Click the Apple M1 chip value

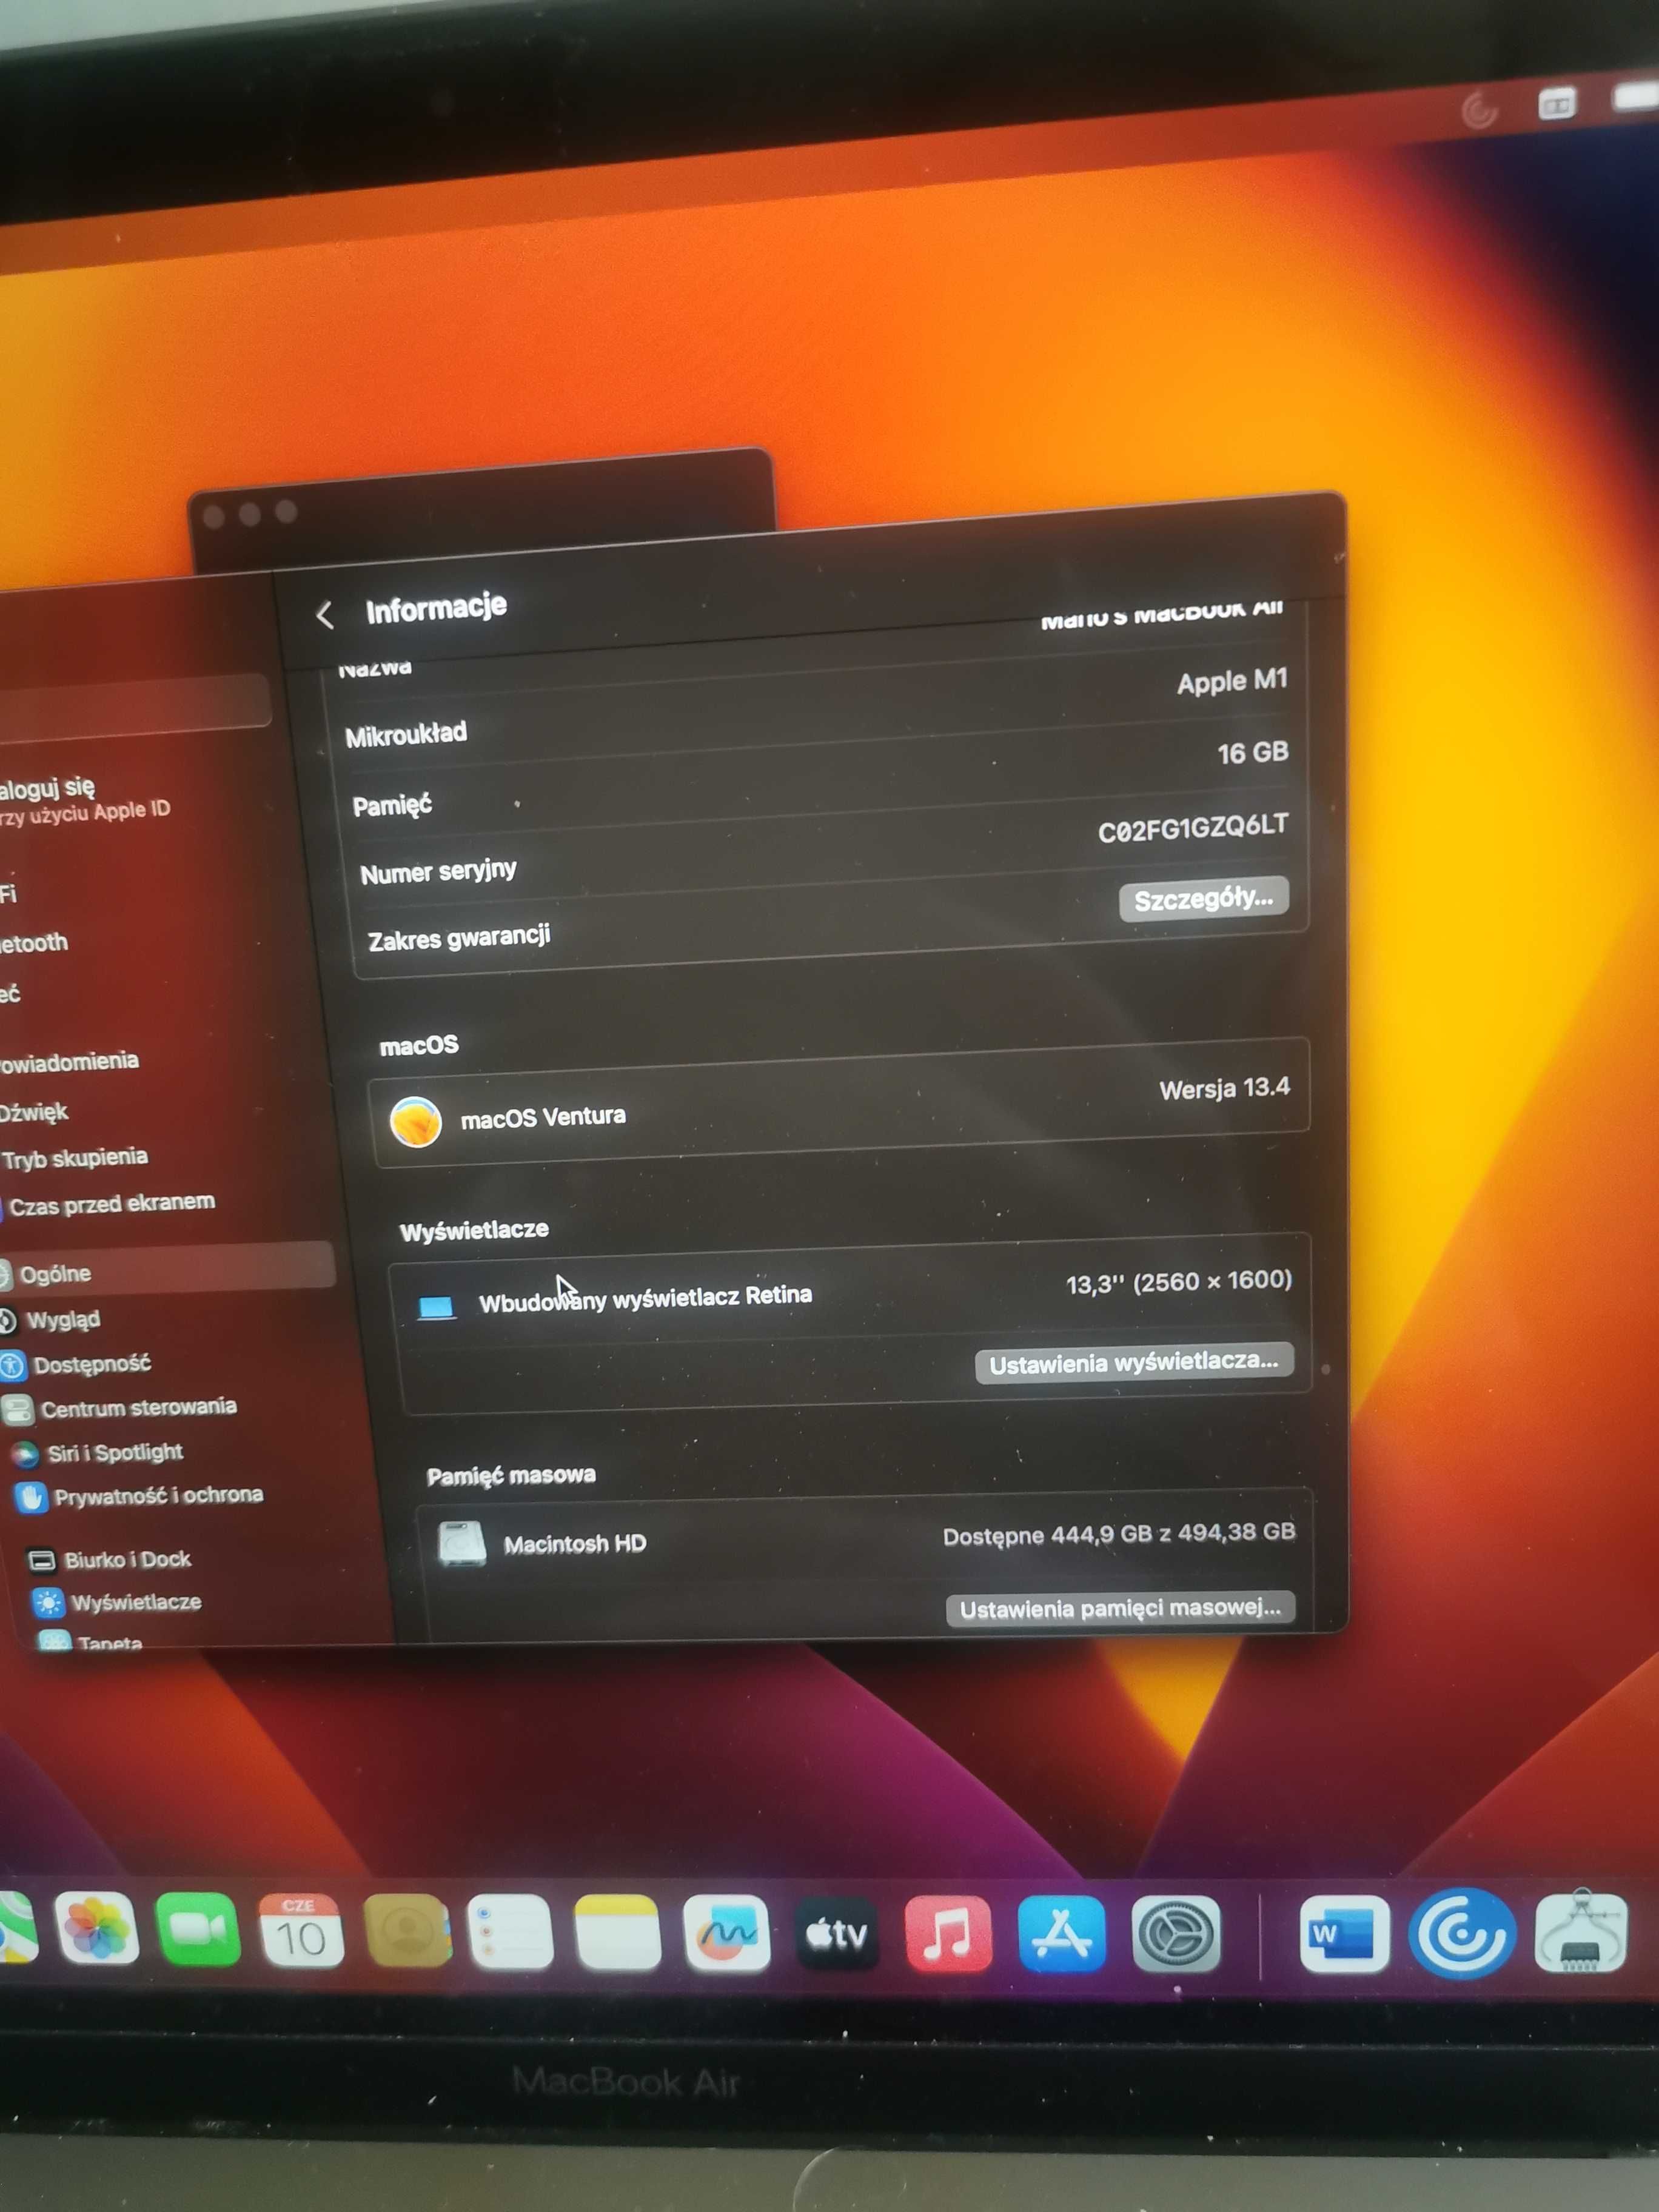coord(1232,681)
